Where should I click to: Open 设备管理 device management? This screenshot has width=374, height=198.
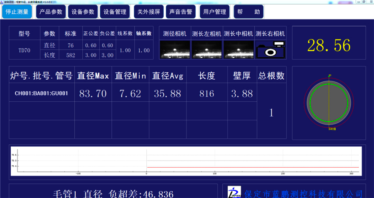pyautogui.click(x=115, y=12)
